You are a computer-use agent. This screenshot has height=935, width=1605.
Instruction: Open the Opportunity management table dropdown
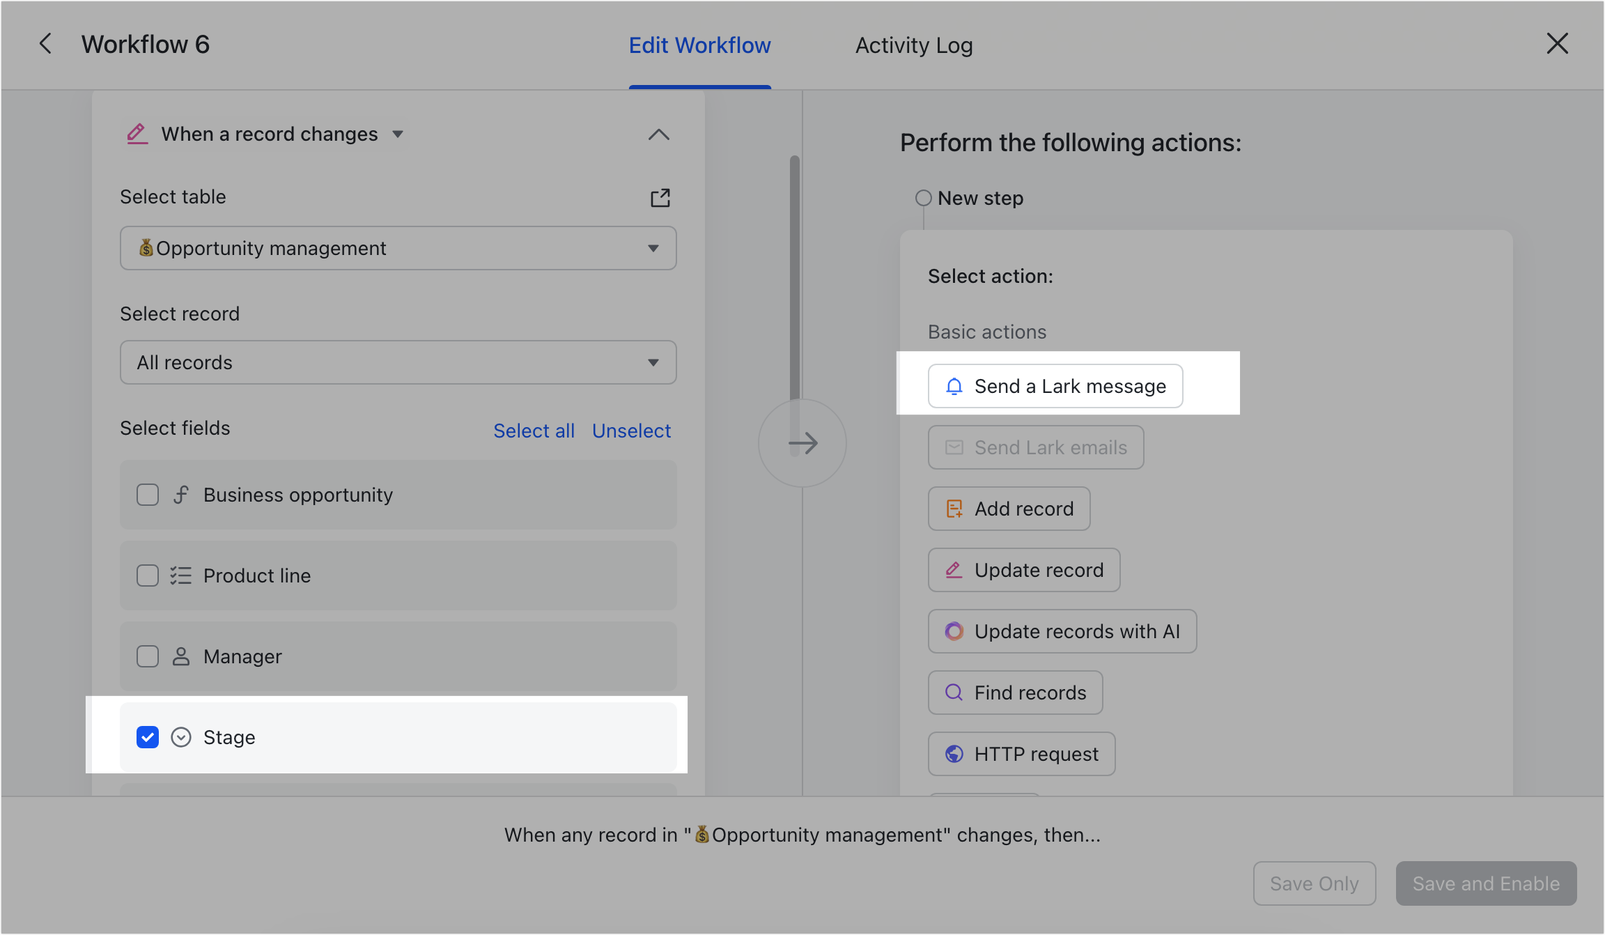pos(398,248)
